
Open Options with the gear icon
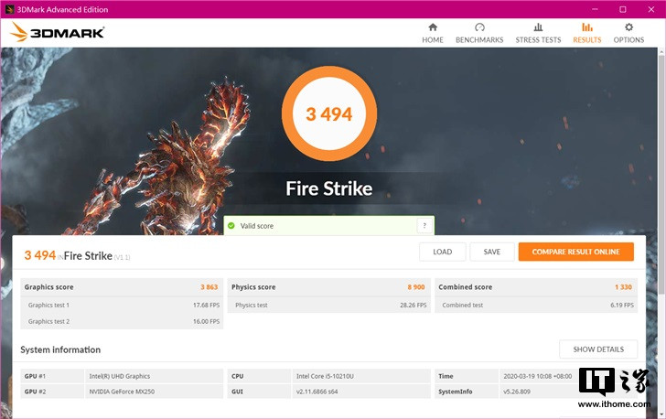click(x=628, y=27)
